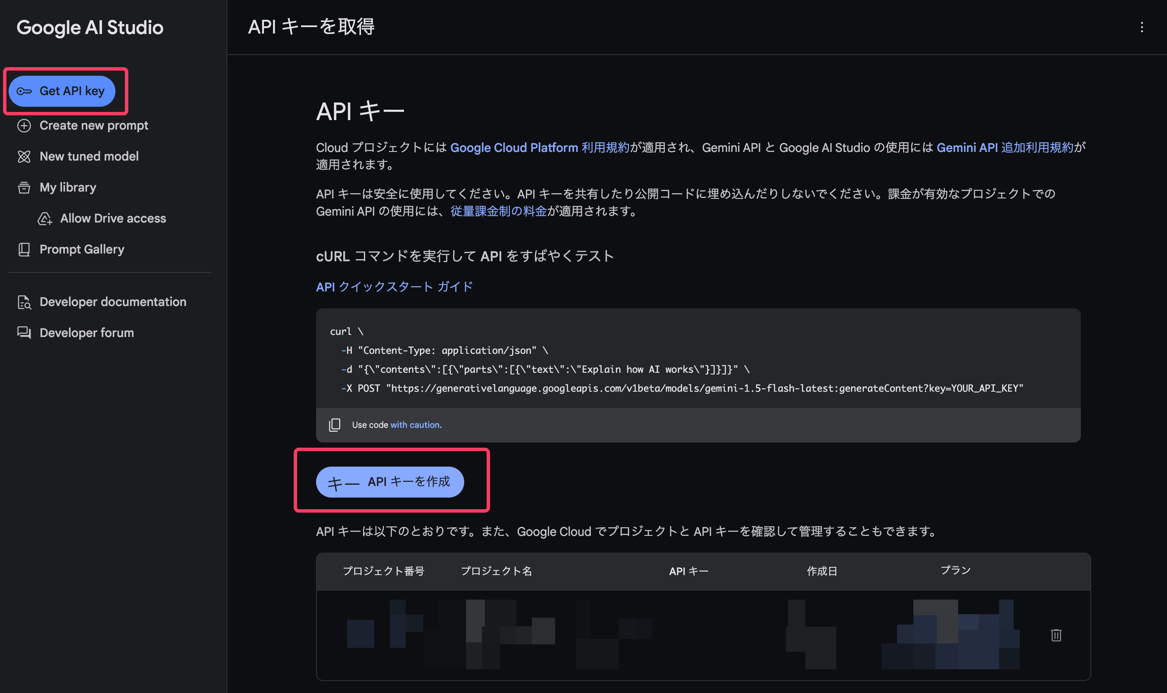The width and height of the screenshot is (1167, 693).
Task: Select Create new prompt menu item
Action: [x=93, y=126]
